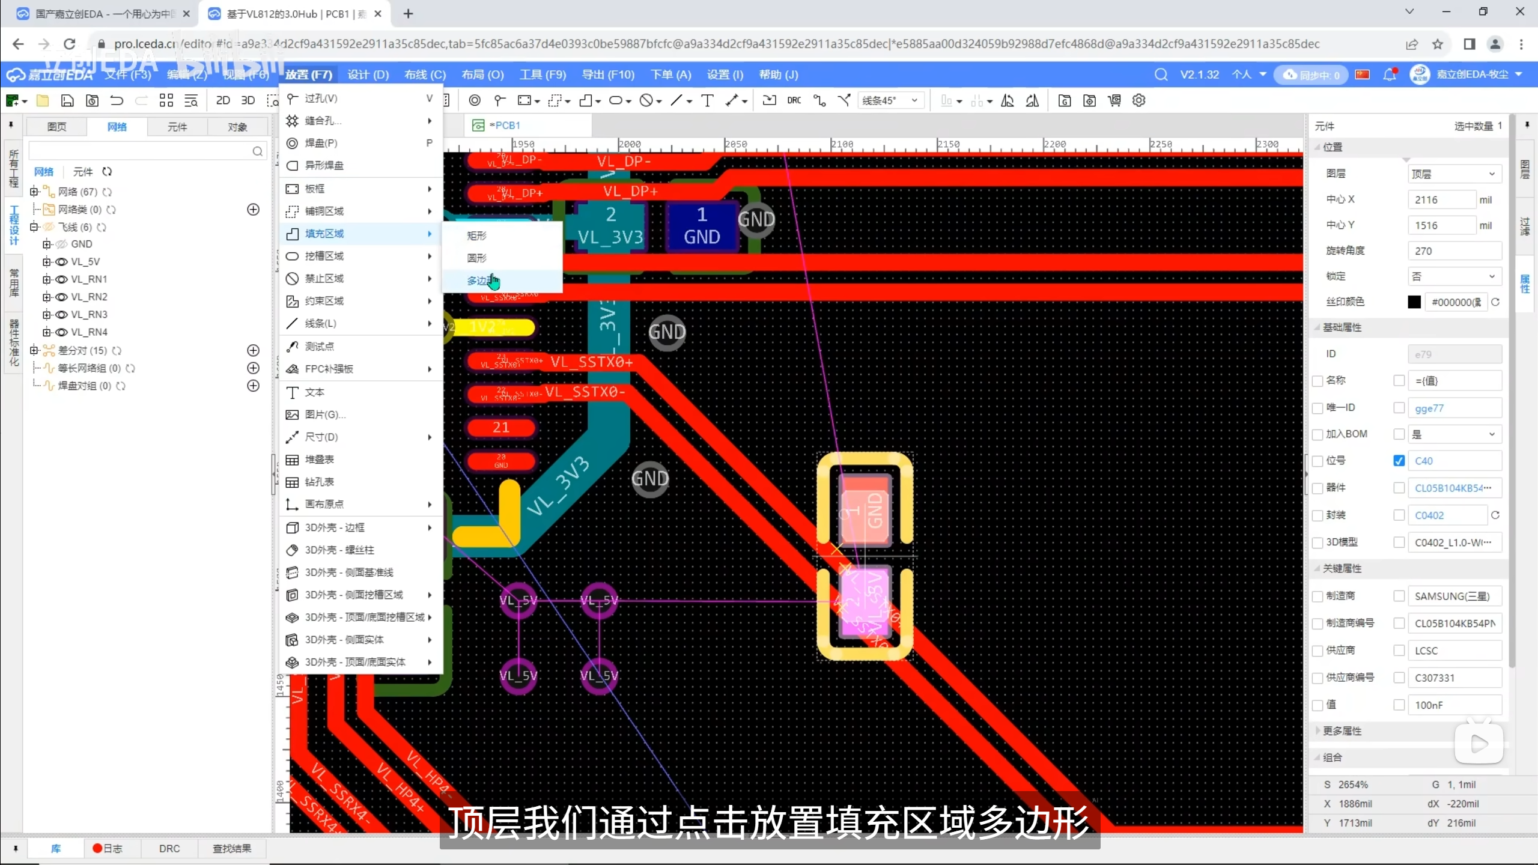The image size is (1538, 865).
Task: Open the 线条45° routing angle dropdown
Action: 890,100
